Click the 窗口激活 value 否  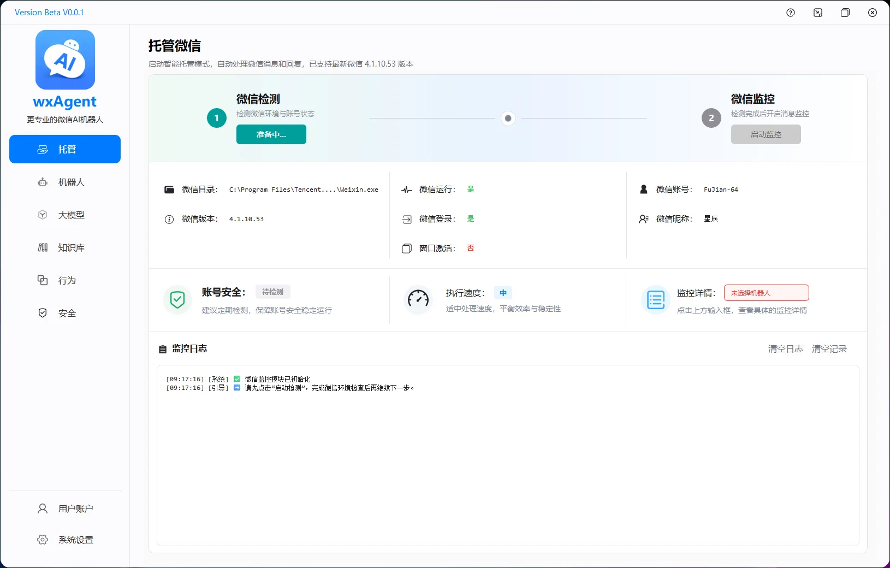(471, 248)
